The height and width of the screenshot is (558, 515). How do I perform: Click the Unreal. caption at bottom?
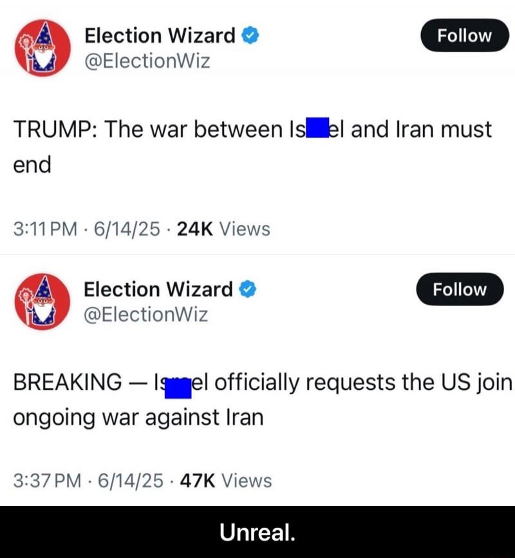click(x=257, y=533)
